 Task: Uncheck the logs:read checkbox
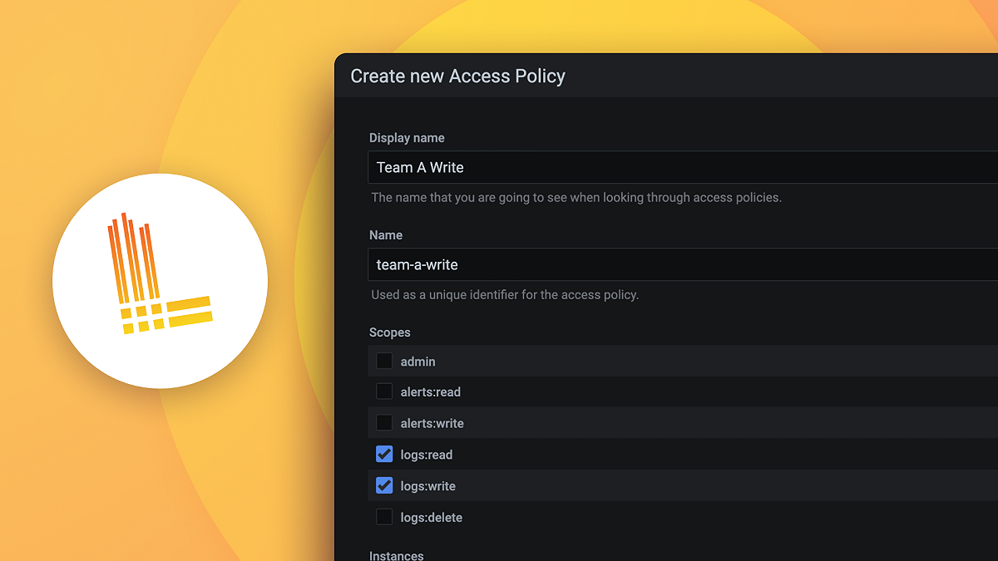(384, 455)
